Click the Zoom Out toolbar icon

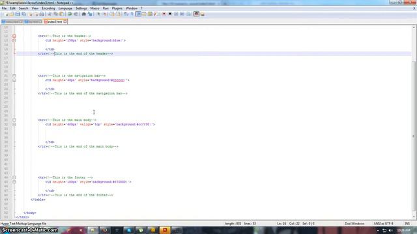point(104,14)
